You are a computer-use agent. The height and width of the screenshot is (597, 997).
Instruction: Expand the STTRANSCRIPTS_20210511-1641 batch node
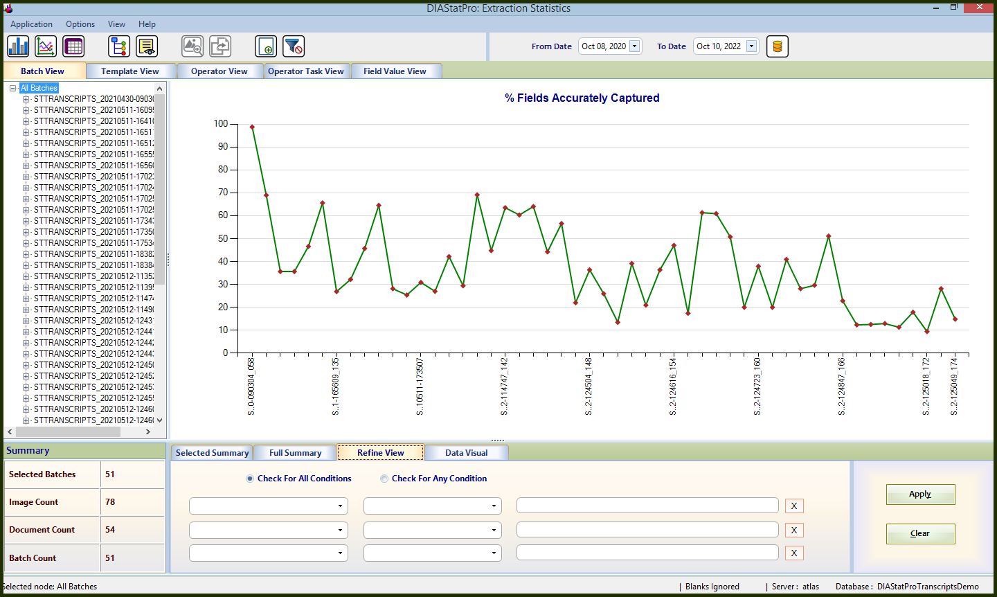pyautogui.click(x=26, y=121)
